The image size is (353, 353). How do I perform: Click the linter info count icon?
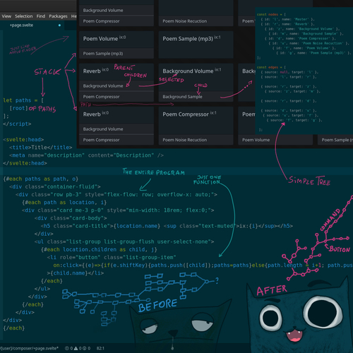click(x=85, y=348)
